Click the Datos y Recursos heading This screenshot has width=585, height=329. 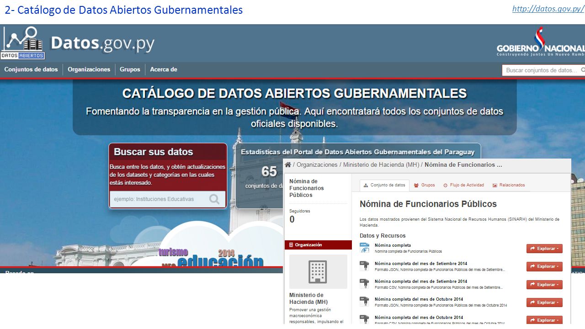(x=383, y=236)
